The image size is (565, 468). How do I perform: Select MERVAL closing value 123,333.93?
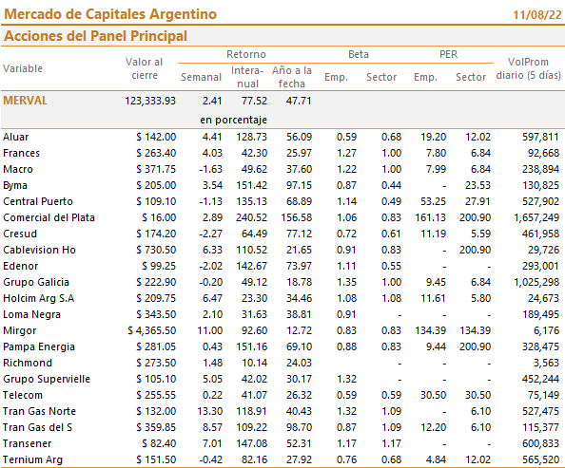[x=150, y=101]
